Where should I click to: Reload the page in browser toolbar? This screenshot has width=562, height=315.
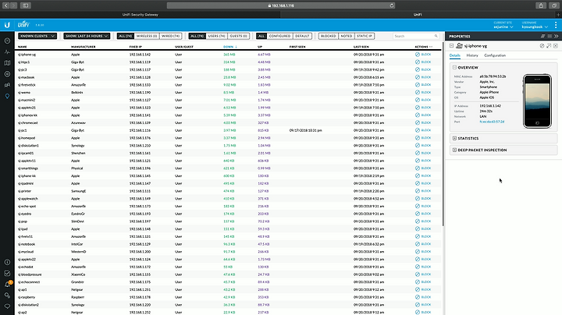pyautogui.click(x=392, y=5)
